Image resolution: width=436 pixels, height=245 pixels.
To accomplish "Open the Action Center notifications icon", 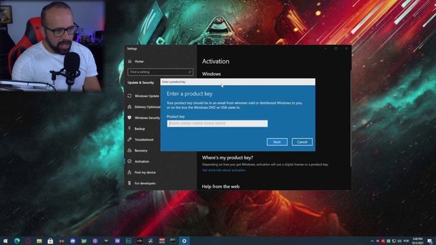I will [x=430, y=241].
